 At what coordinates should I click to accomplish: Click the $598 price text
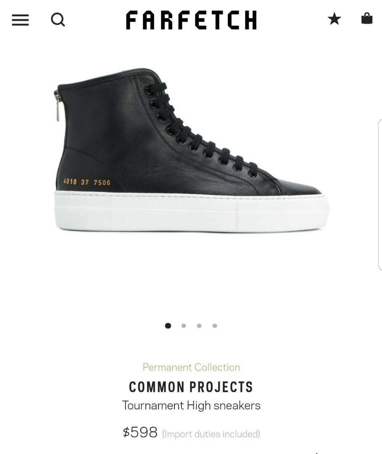(x=140, y=432)
